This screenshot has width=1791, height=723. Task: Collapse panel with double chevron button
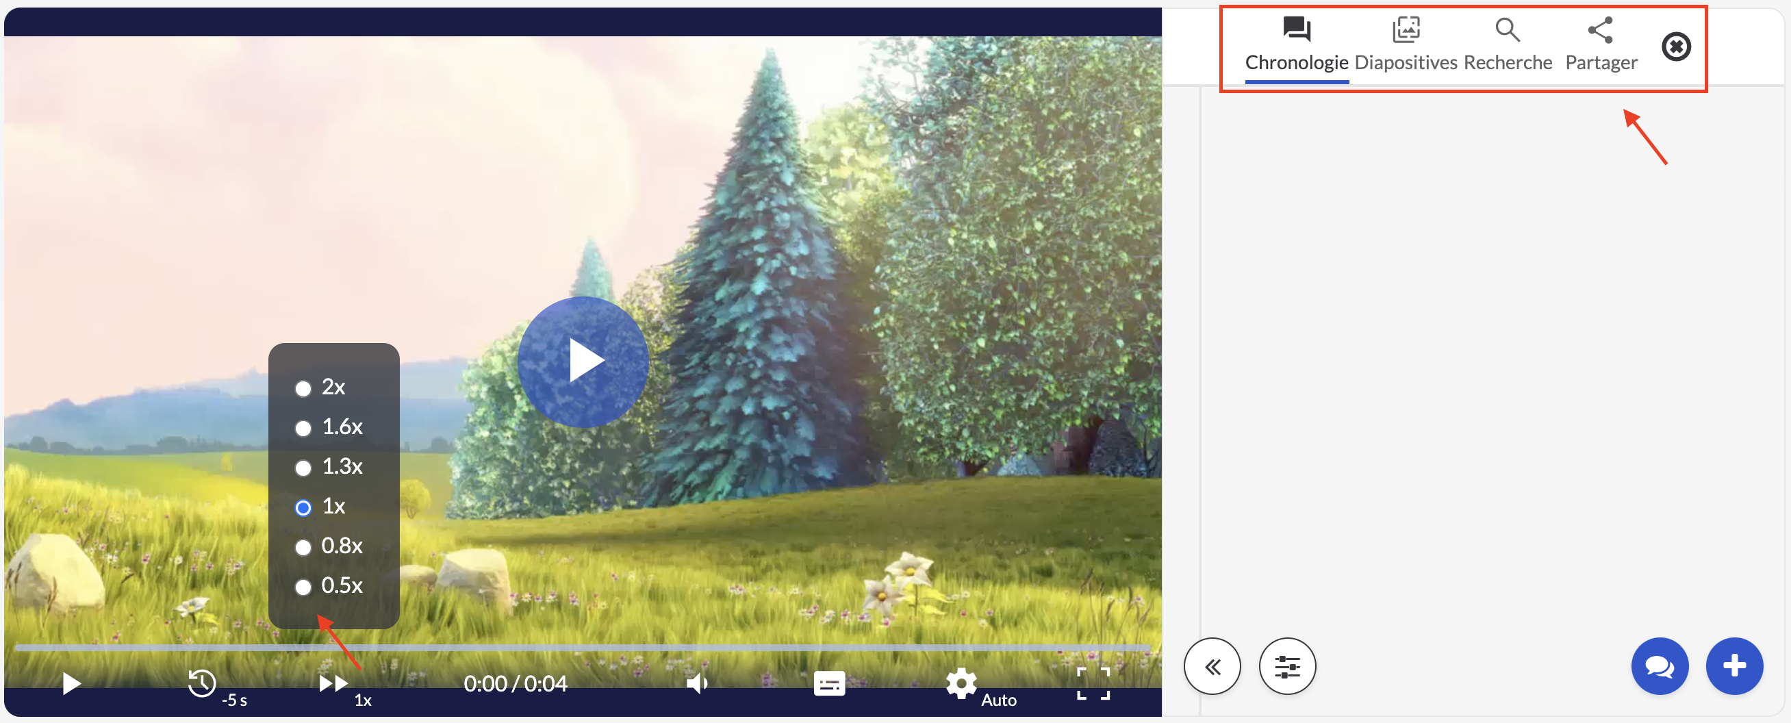pos(1212,666)
